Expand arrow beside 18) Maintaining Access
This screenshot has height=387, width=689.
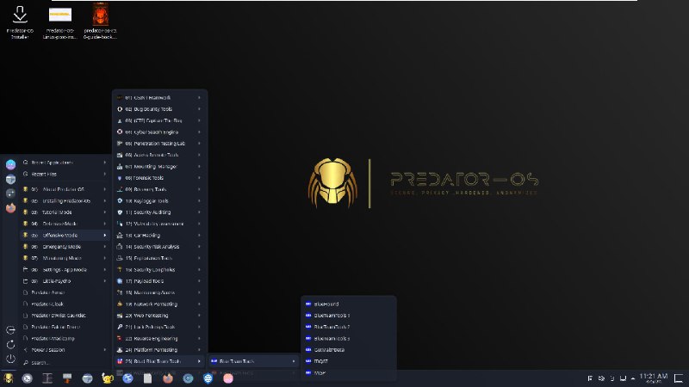point(199,292)
